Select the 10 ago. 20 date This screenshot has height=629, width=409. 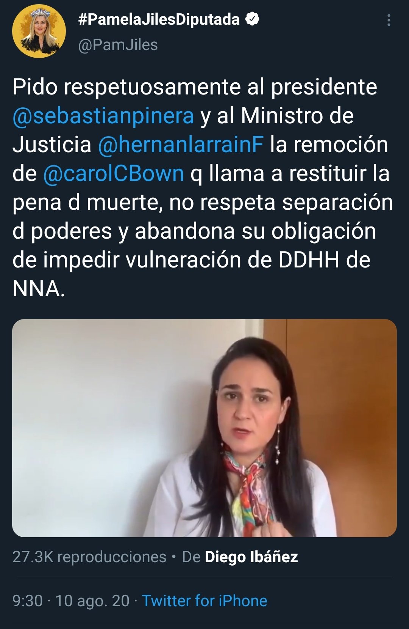(x=92, y=601)
